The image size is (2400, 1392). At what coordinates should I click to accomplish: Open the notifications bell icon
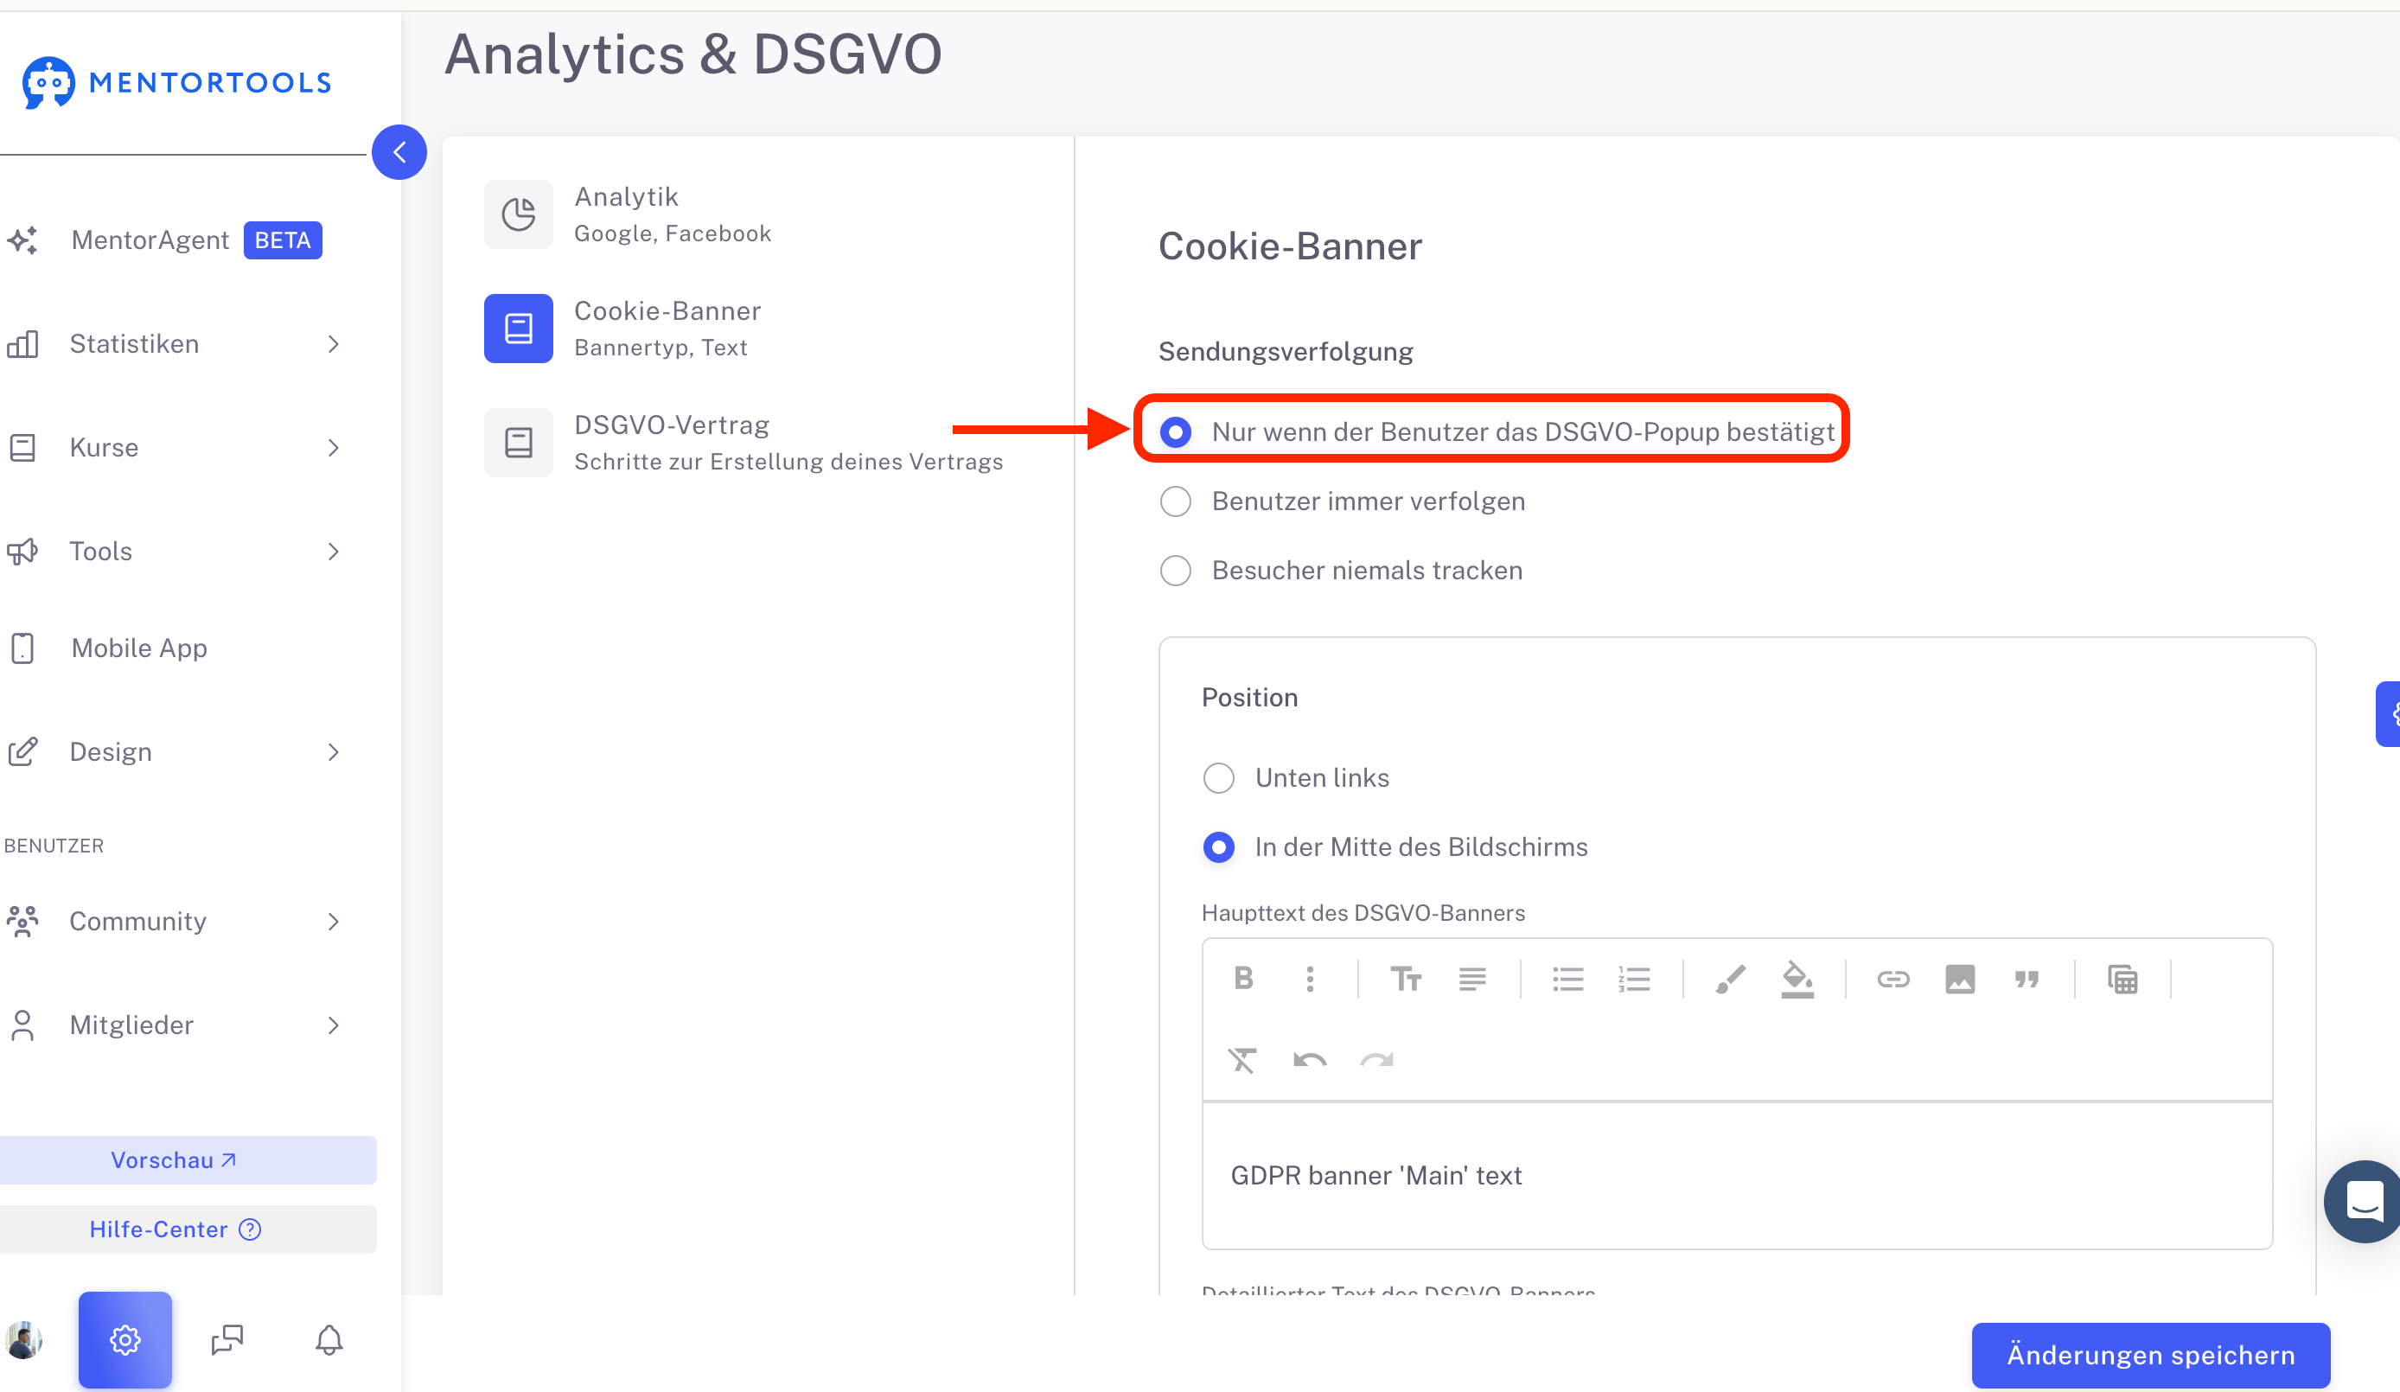pos(329,1339)
